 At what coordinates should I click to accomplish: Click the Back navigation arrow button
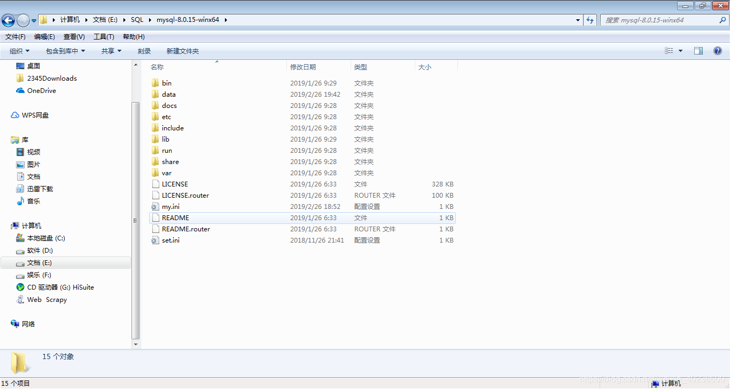tap(8, 20)
